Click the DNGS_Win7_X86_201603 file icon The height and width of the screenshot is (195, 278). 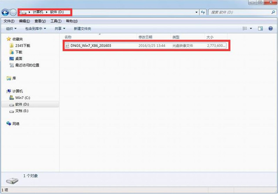click(x=67, y=46)
